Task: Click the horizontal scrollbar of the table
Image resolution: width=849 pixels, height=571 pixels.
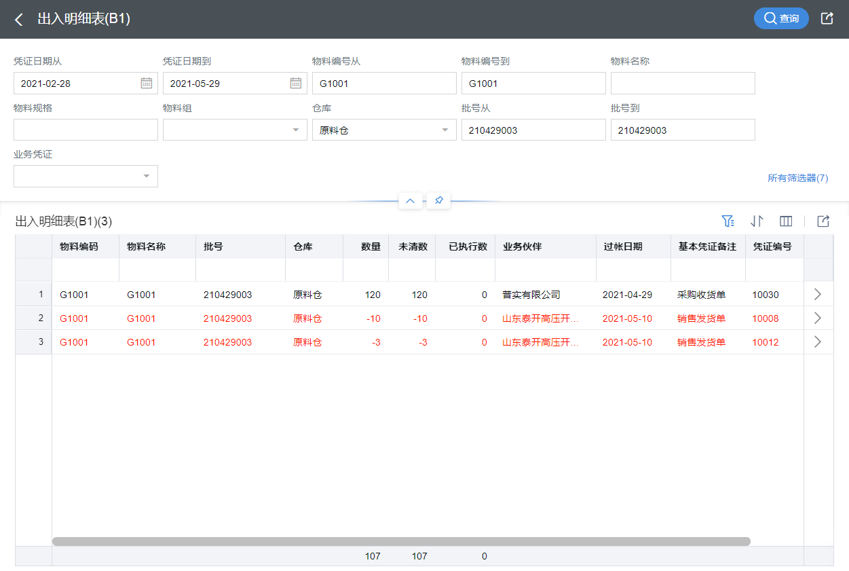Action: (401, 541)
